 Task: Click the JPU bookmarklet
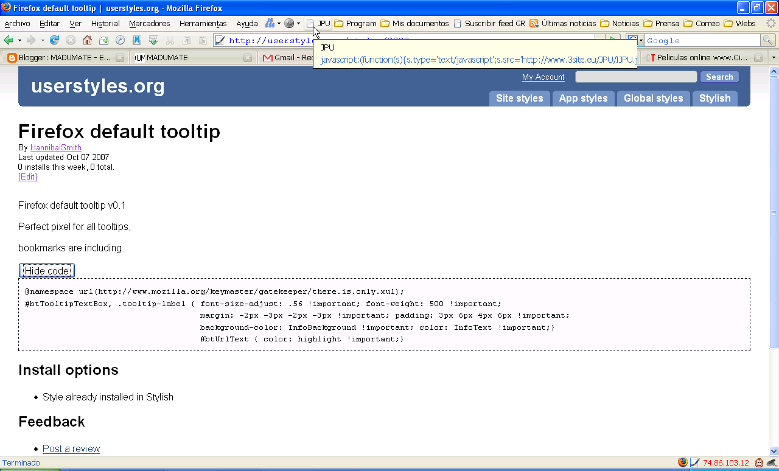tap(318, 23)
